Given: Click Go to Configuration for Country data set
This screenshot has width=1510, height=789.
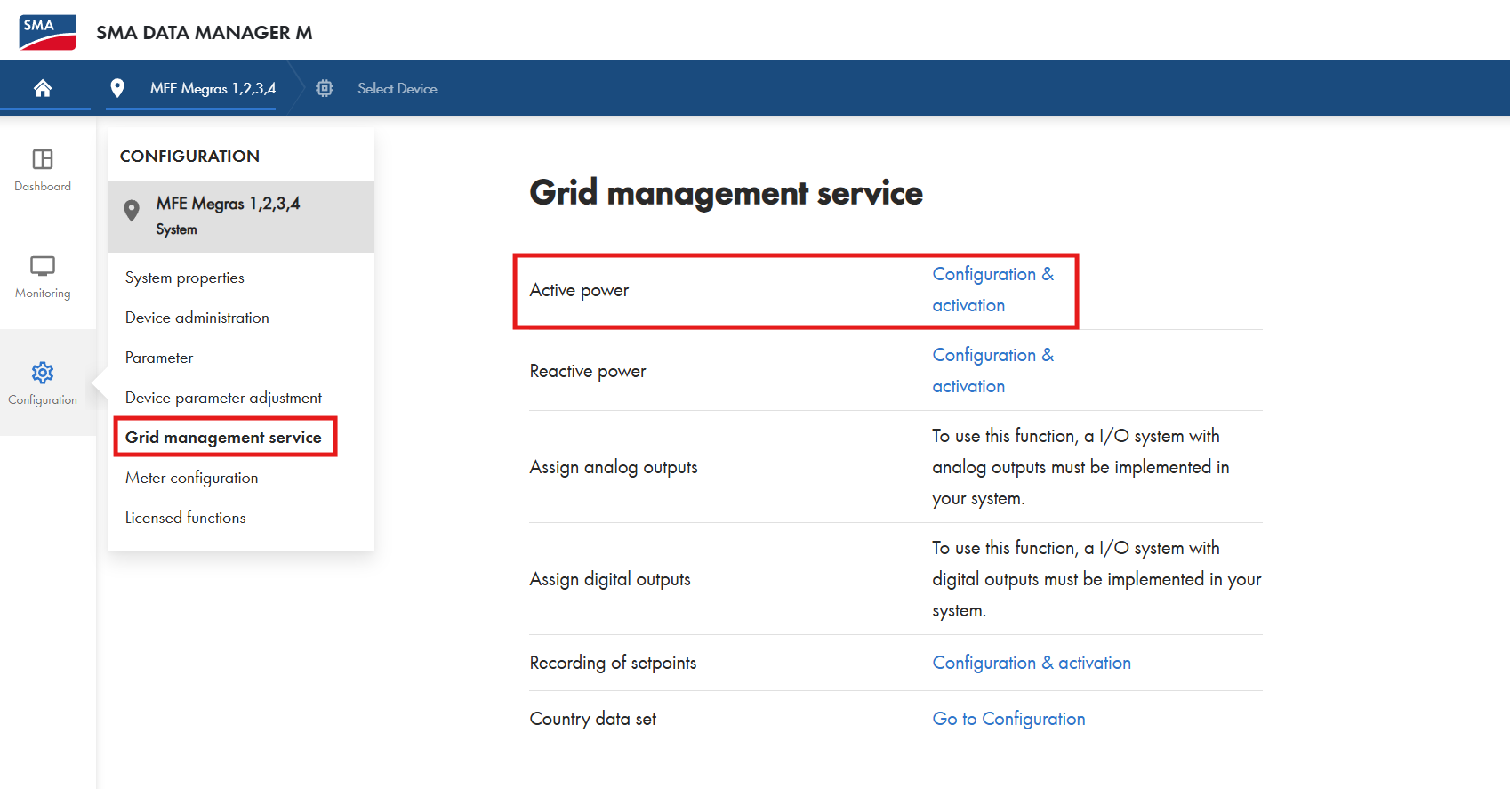Looking at the screenshot, I should click(x=1008, y=719).
